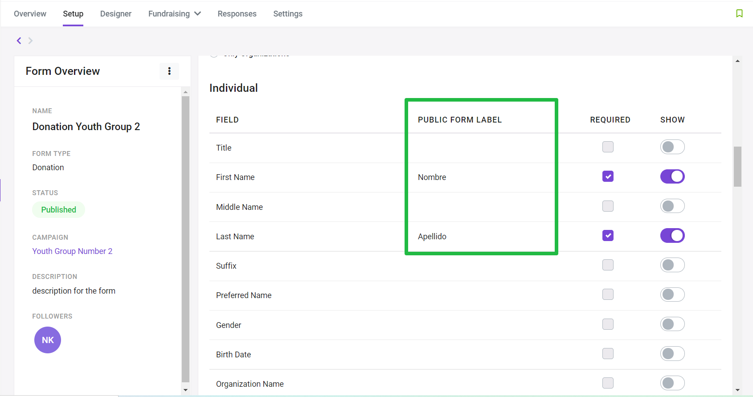Screen dimensions: 753x397
Task: Click Middle Name public form label cell
Action: click(481, 207)
